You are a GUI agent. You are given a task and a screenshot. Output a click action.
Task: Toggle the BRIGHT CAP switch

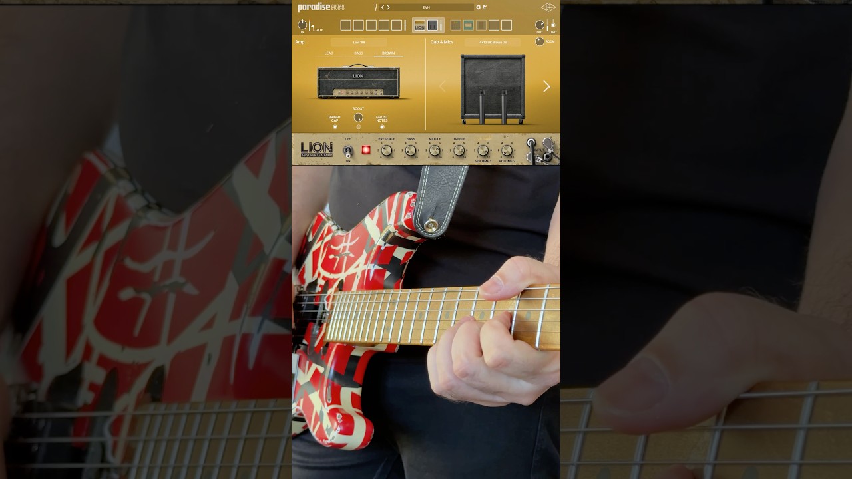[335, 126]
